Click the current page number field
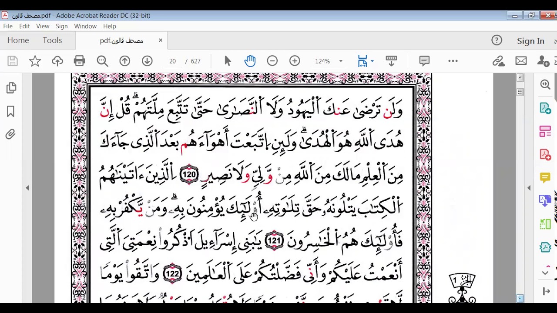The image size is (557, 313). click(172, 61)
